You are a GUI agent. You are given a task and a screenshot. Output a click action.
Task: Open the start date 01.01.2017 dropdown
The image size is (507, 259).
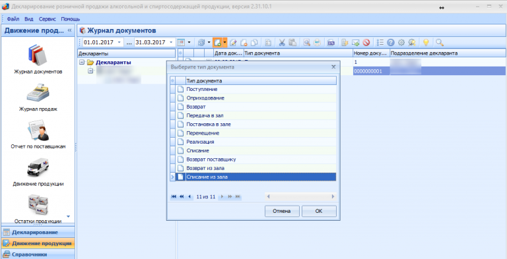(119, 42)
